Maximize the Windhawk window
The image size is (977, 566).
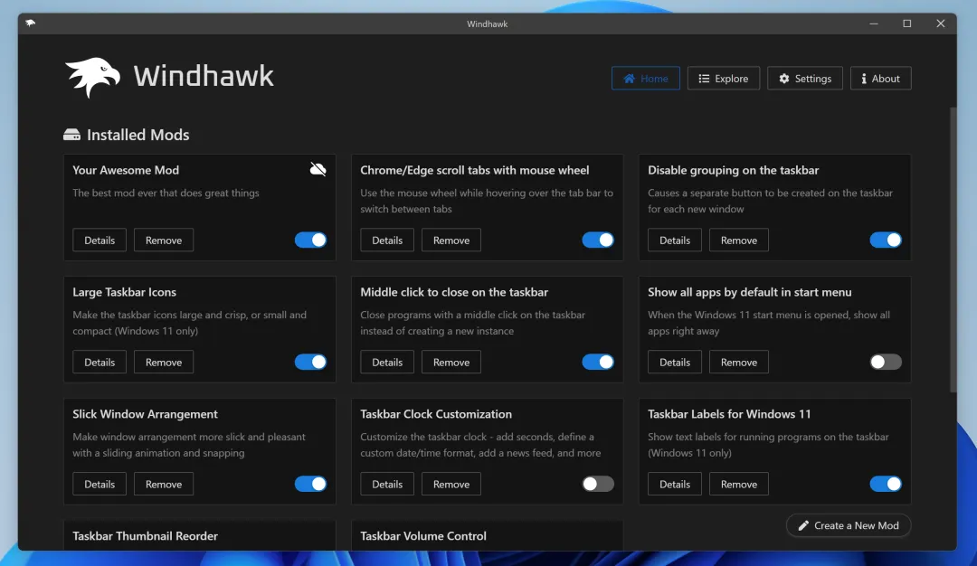907,24
